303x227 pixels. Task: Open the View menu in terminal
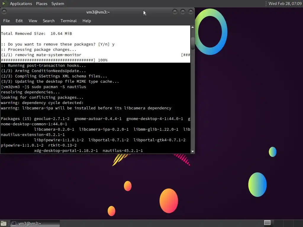[x=33, y=21]
